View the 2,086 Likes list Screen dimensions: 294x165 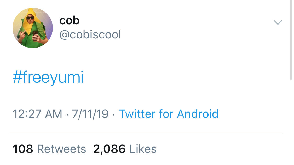[125, 149]
